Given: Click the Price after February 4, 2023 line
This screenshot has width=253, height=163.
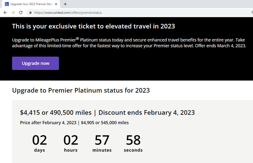Looking at the screenshot, I should click(x=74, y=123).
